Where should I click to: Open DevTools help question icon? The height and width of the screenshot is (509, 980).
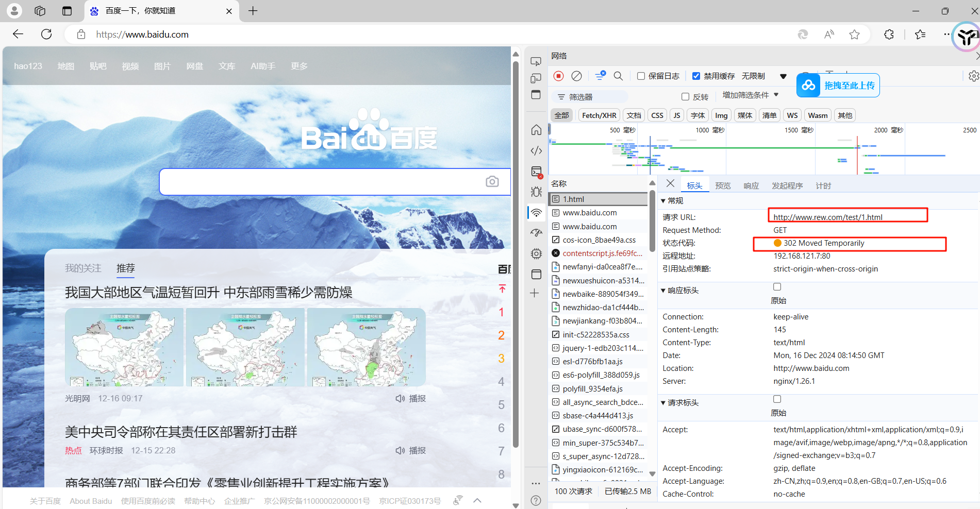(x=536, y=500)
